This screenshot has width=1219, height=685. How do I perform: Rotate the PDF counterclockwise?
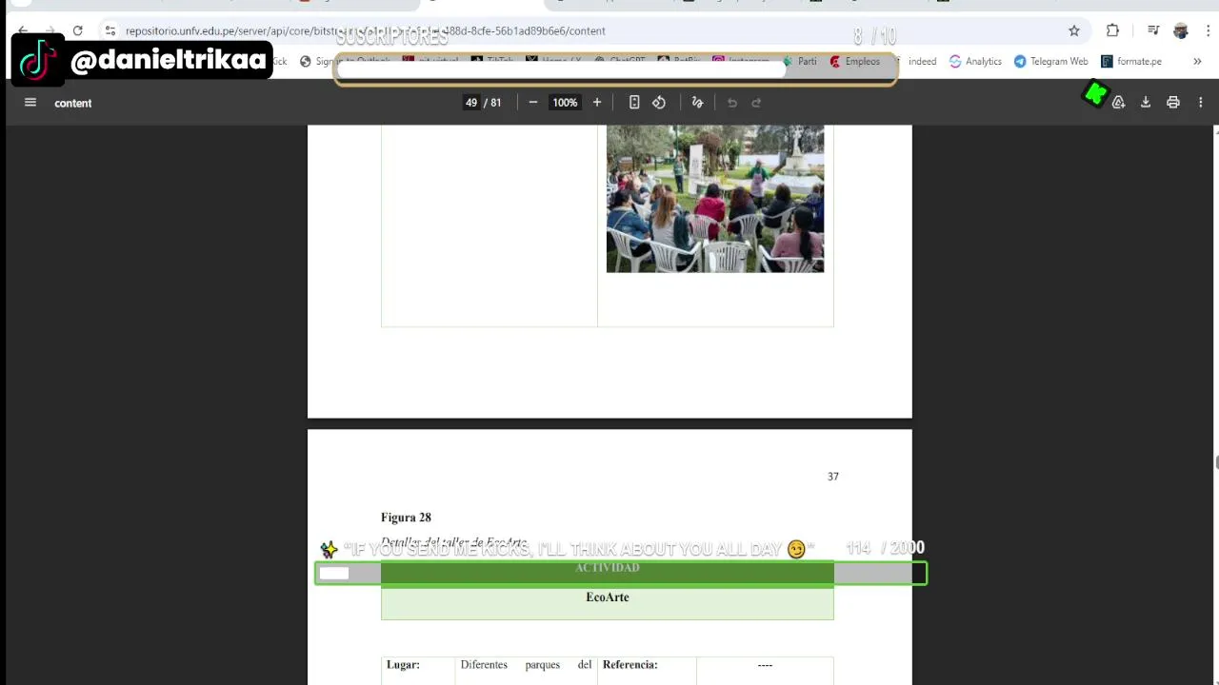click(x=659, y=103)
